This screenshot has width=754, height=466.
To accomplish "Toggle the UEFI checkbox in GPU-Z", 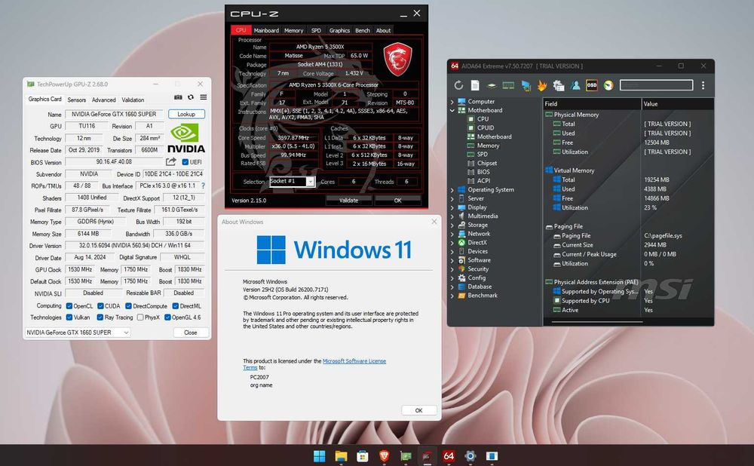I will [x=185, y=162].
